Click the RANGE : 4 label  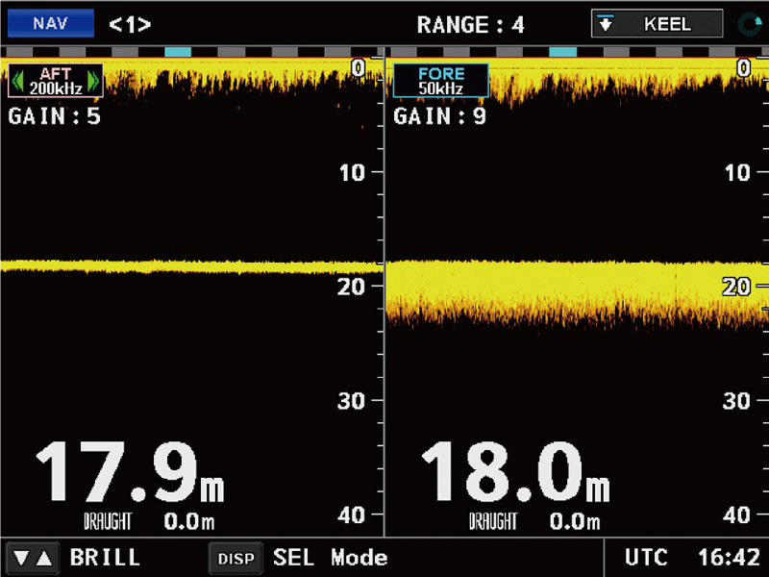coord(470,25)
